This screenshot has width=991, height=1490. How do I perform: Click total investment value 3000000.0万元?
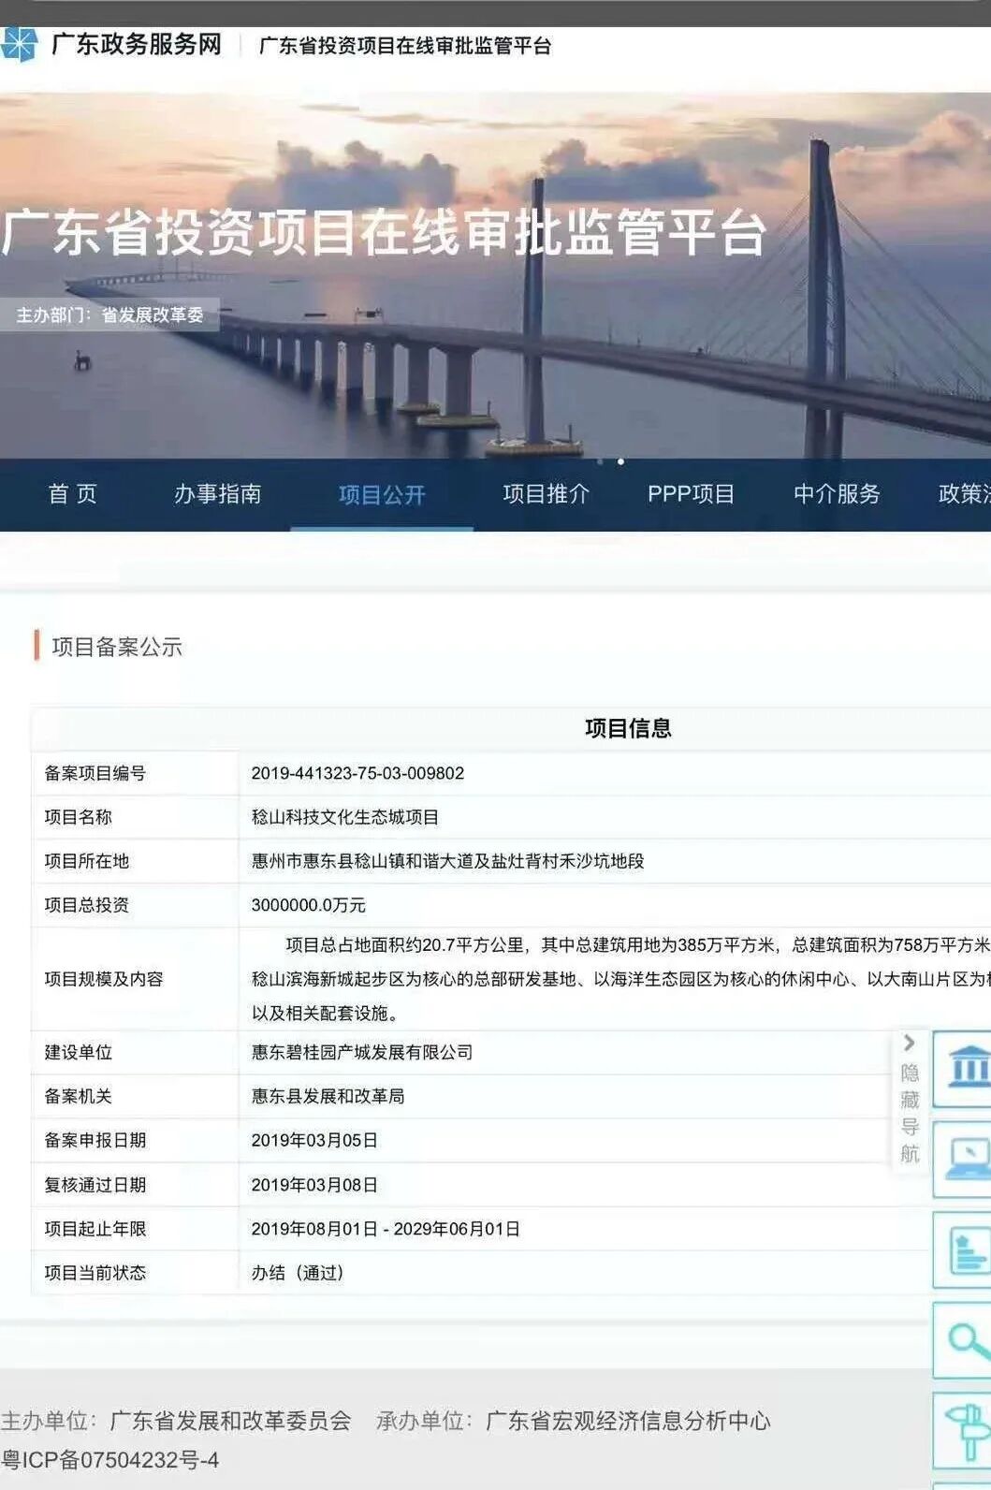click(308, 905)
